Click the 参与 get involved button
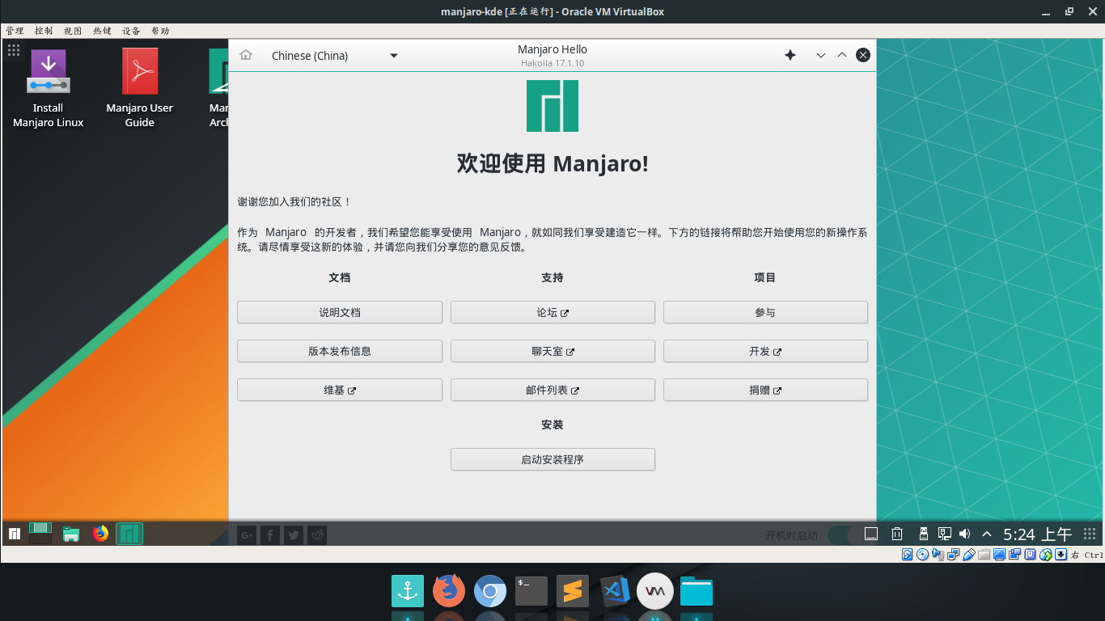 765,312
